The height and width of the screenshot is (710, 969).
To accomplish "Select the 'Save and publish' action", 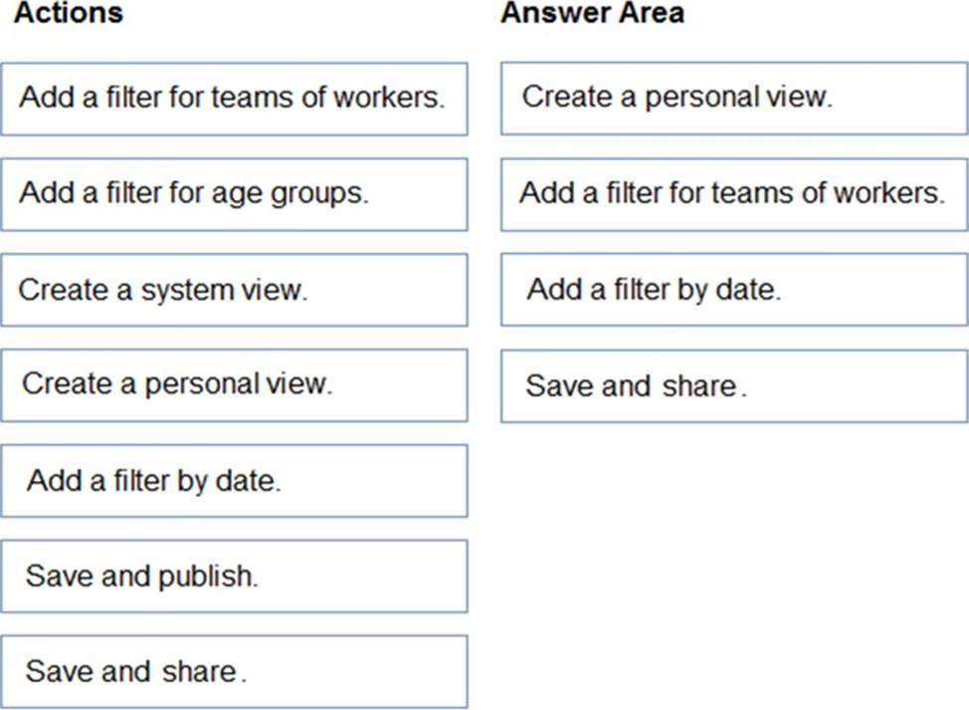I will pyautogui.click(x=234, y=577).
